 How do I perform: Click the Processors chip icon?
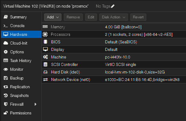click(45, 34)
